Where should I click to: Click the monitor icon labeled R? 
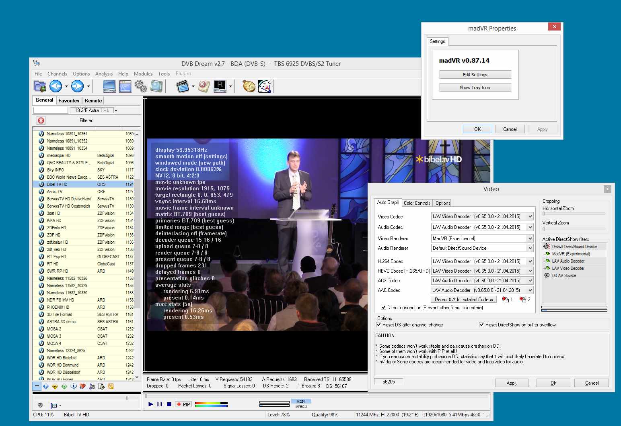click(220, 86)
